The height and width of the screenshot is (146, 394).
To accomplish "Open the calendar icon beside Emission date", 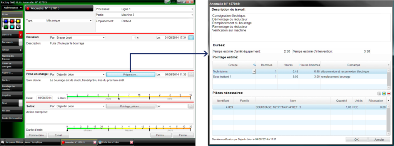I will tap(191, 38).
